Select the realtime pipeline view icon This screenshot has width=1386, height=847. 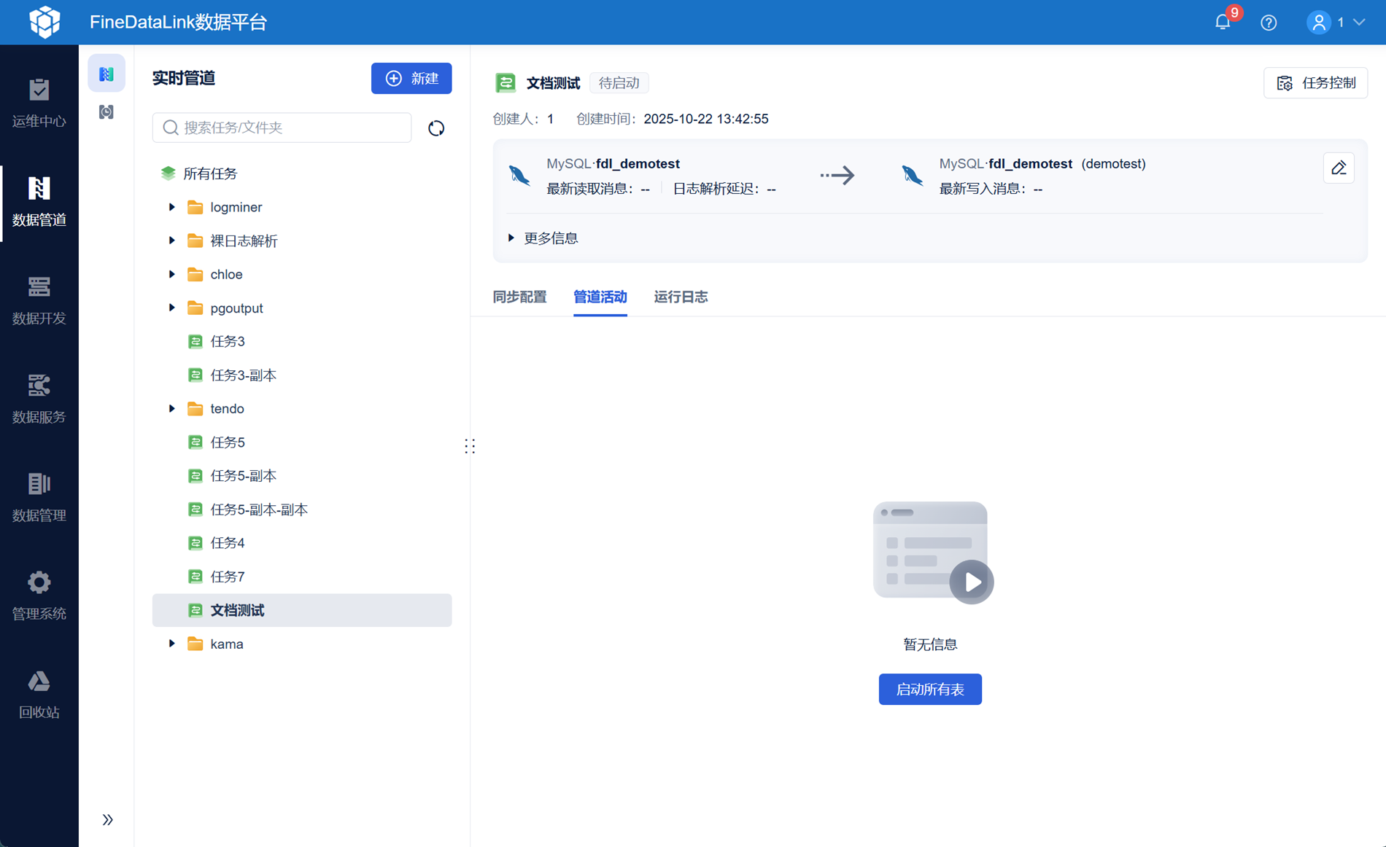[107, 74]
